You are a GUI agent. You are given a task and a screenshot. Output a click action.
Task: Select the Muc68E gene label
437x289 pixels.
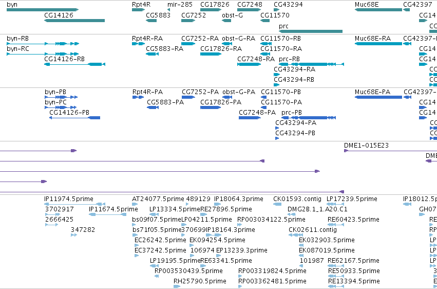[367, 5]
